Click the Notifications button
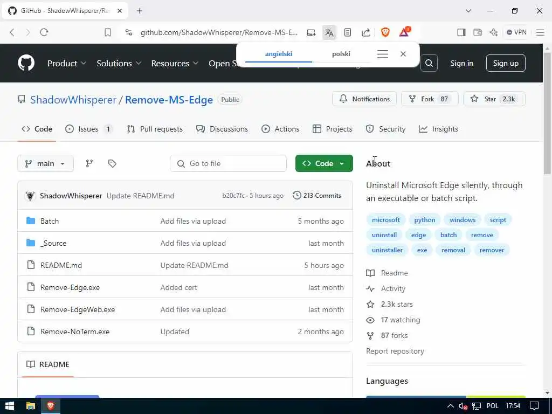Screen dimensions: 552x414 pos(364,99)
